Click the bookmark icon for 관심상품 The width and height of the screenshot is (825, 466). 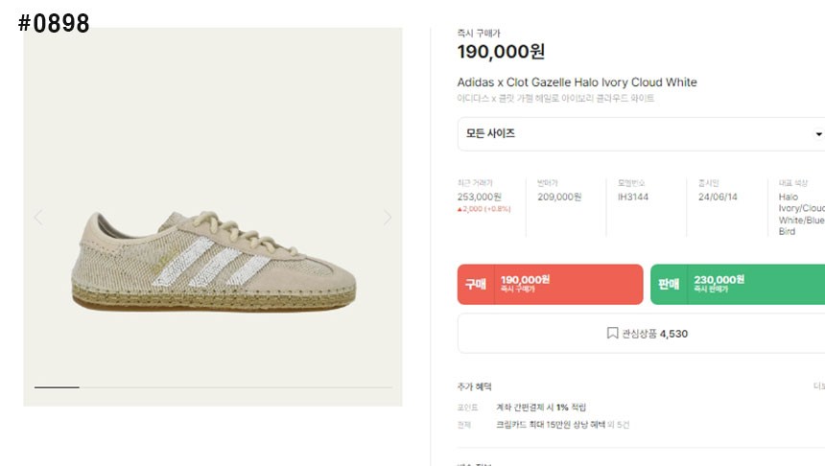click(x=612, y=334)
